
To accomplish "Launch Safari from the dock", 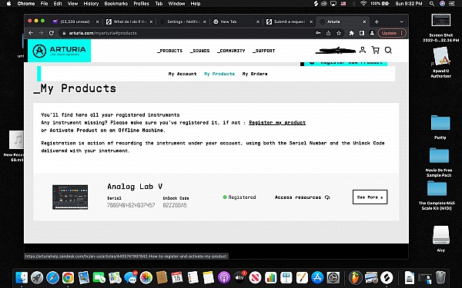I will click(52, 277).
